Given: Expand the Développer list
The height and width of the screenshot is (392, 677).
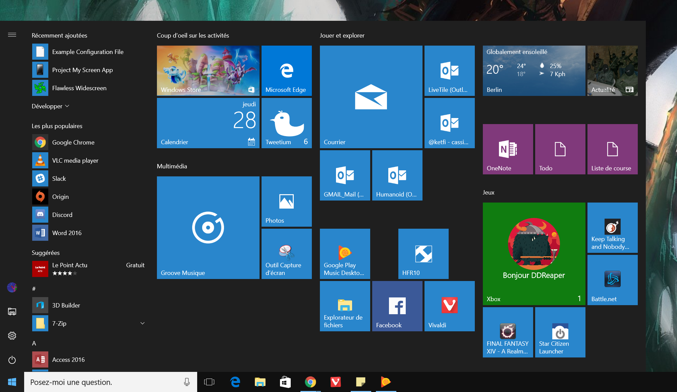Looking at the screenshot, I should [51, 106].
